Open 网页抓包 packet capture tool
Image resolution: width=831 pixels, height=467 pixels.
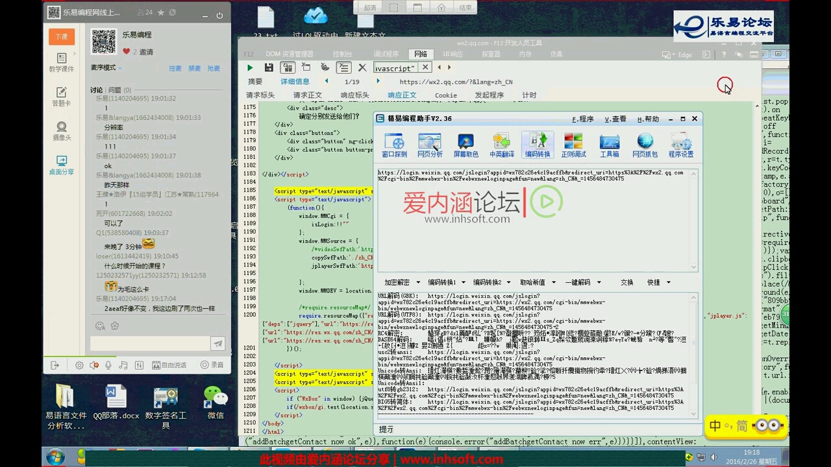tap(645, 145)
